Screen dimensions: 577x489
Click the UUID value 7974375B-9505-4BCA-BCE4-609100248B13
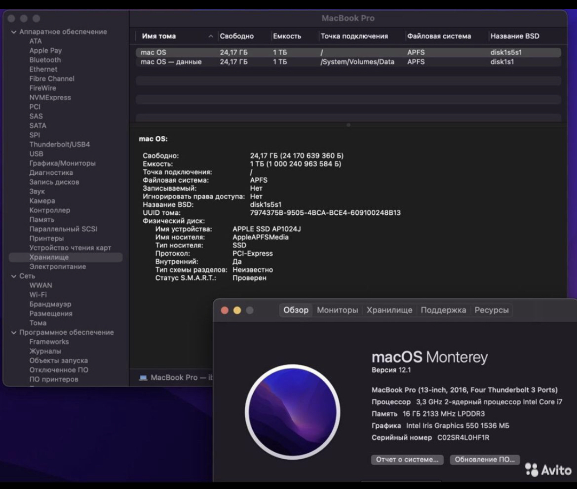click(325, 213)
